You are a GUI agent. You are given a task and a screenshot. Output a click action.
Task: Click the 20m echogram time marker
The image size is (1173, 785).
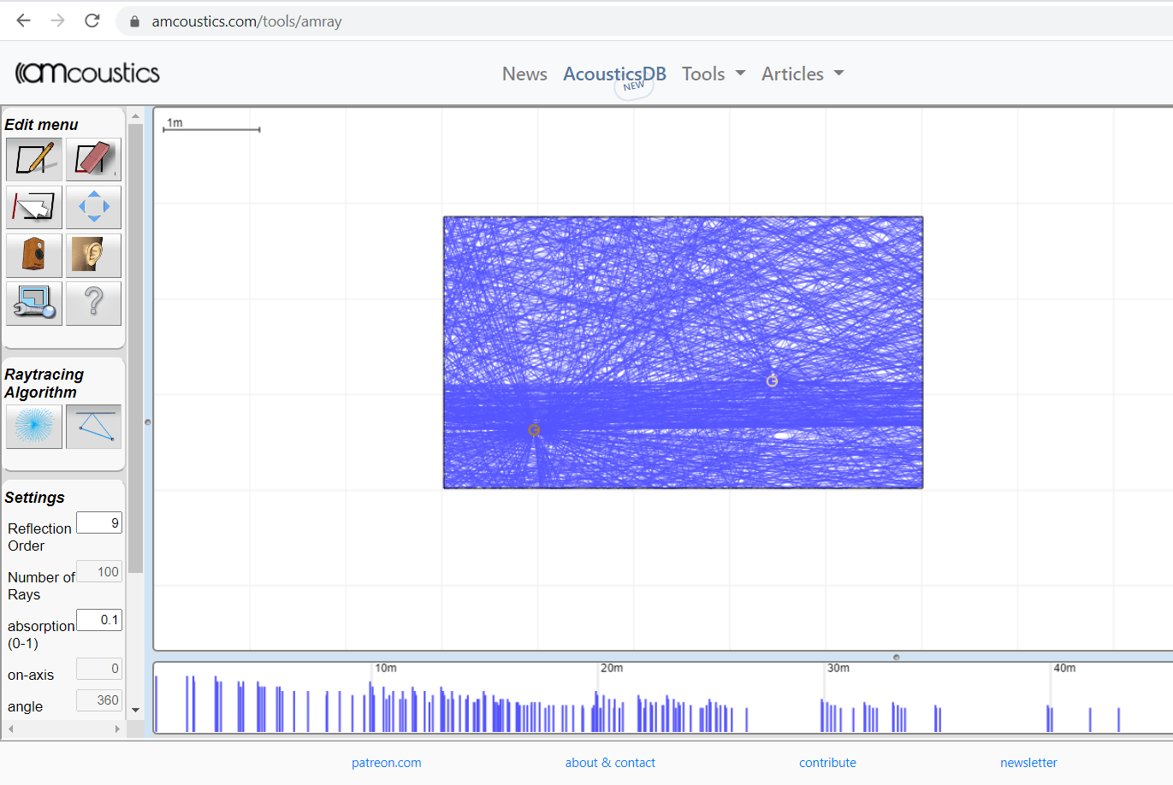(x=611, y=668)
